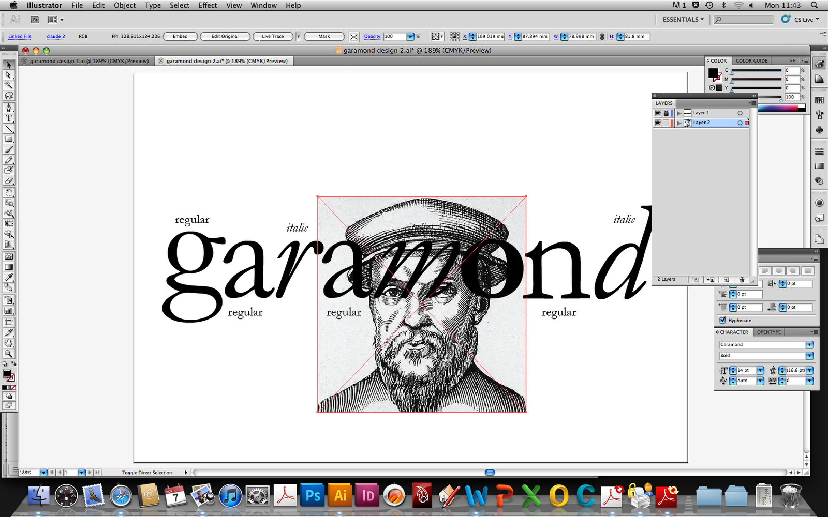Image resolution: width=828 pixels, height=517 pixels.
Task: Switch to the Color Guide tab
Action: (751, 60)
